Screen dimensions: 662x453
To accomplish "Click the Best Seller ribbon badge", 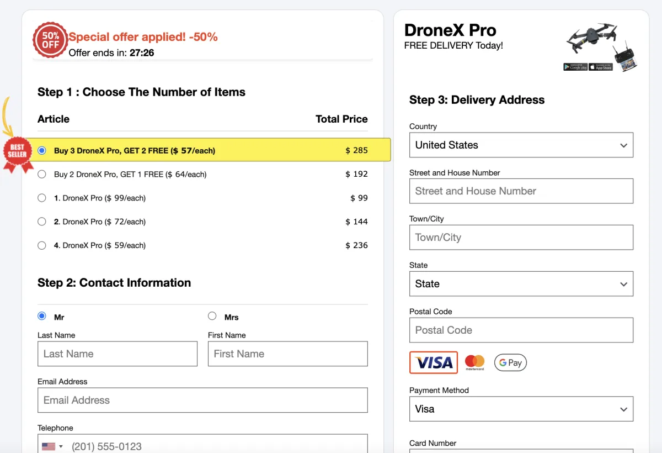I will coord(17,155).
